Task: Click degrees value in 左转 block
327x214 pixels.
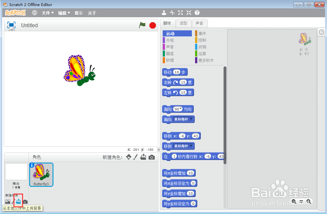Action: pos(183,92)
